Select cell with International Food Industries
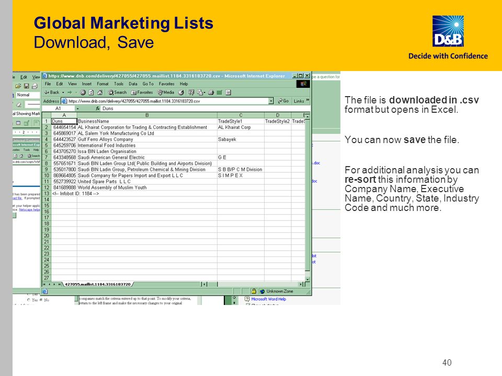 pyautogui.click(x=147, y=146)
